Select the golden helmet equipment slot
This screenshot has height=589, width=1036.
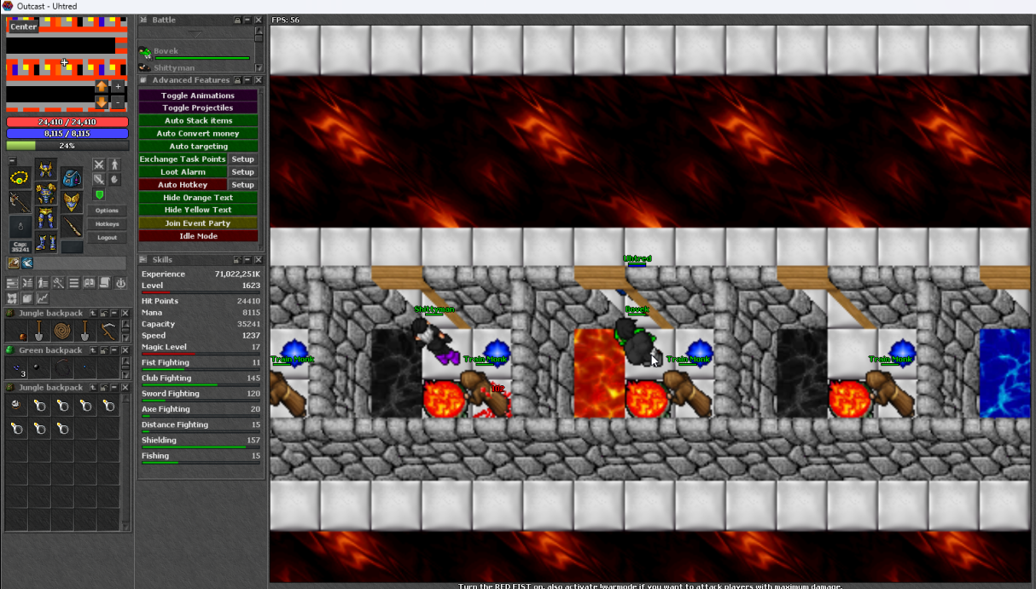coord(46,170)
